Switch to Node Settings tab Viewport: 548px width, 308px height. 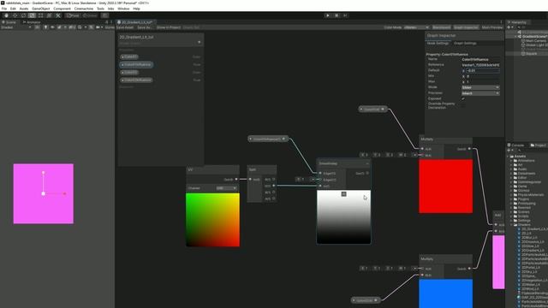click(x=438, y=44)
